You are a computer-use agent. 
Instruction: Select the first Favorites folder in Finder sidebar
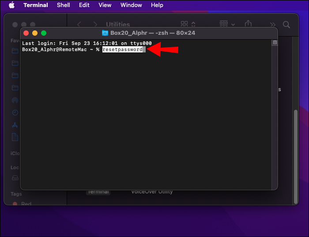point(15,51)
